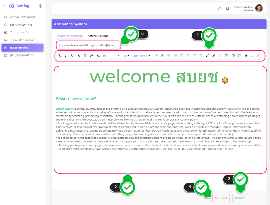The width and height of the screenshot is (270, 205).
Task: Click the underline formatting icon
Action: (x=72, y=56)
